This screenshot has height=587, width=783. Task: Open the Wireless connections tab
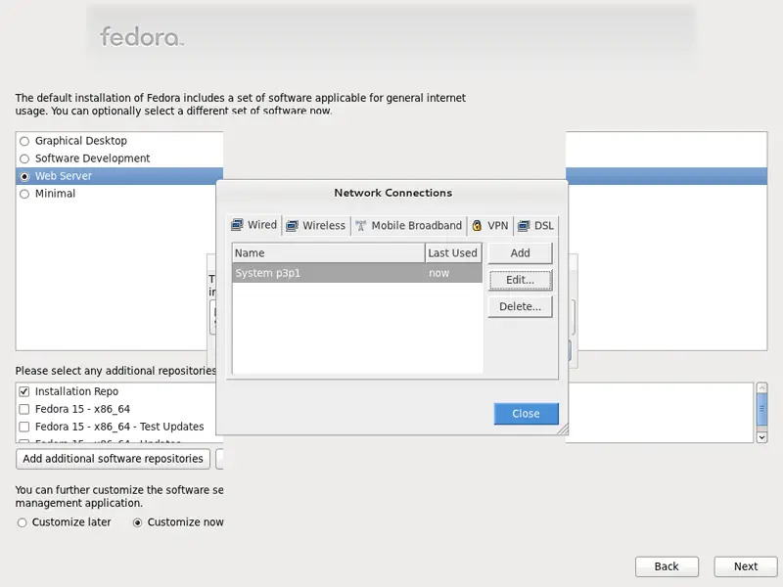coord(316,226)
